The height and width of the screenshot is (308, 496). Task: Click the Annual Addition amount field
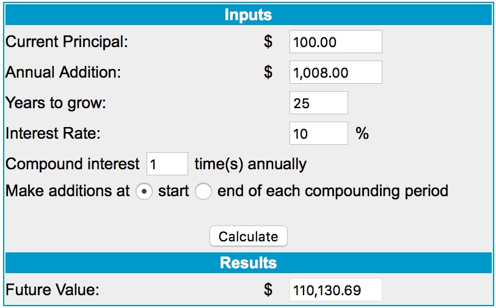335,73
